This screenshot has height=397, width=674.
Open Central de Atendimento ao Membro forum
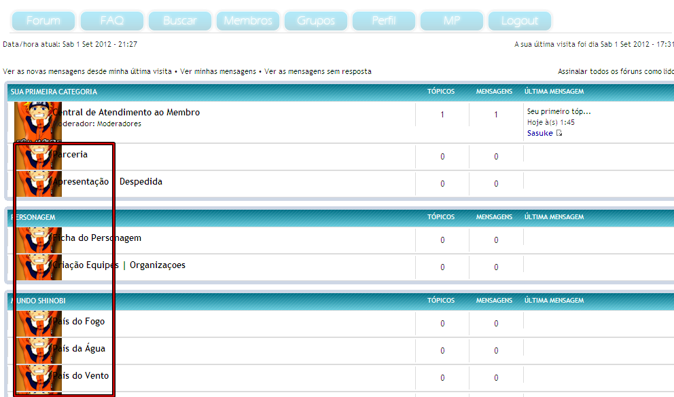tap(126, 112)
